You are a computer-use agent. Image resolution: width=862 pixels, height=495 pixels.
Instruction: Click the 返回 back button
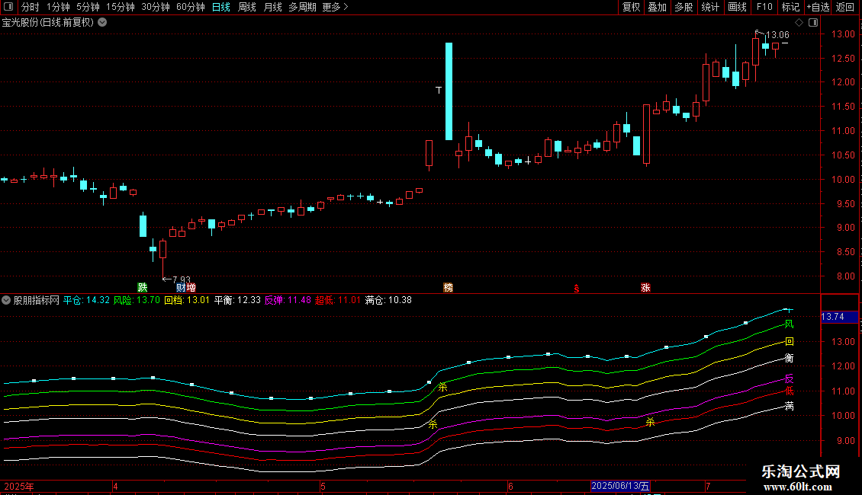(845, 7)
